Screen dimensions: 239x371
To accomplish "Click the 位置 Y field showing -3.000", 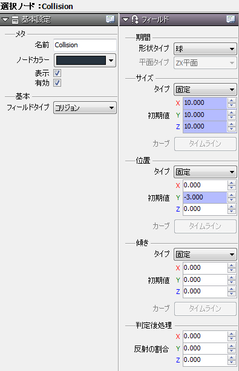I will pos(205,198).
